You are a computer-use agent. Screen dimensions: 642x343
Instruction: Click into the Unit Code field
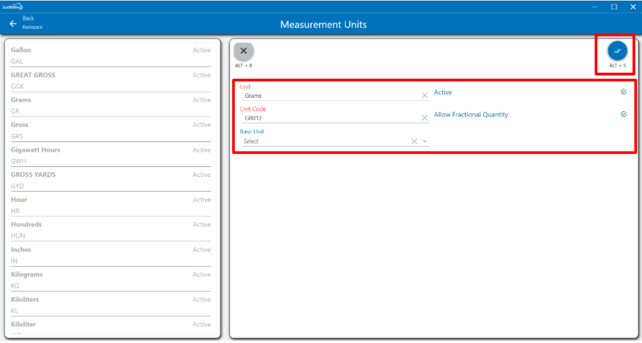[330, 118]
